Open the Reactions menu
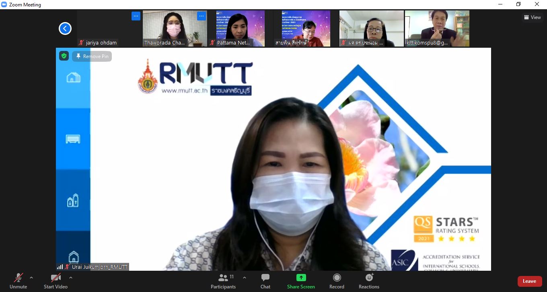547x292 pixels. (x=369, y=281)
